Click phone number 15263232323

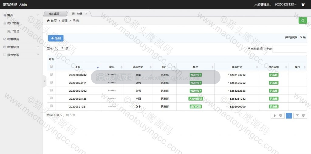point(237,91)
